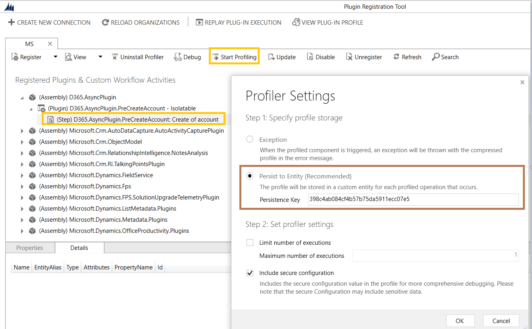Expand the Microsoft.Dynamics.FieldService assembly
The image size is (532, 329).
[23, 175]
